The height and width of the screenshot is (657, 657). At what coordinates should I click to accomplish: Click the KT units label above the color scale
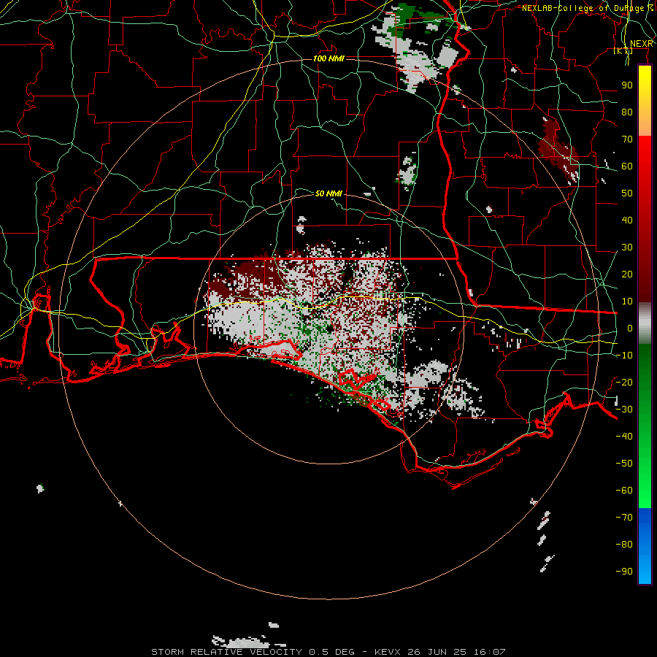[x=623, y=51]
